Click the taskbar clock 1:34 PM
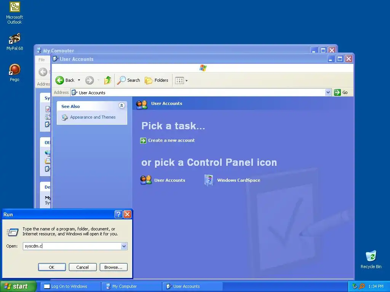 376,286
